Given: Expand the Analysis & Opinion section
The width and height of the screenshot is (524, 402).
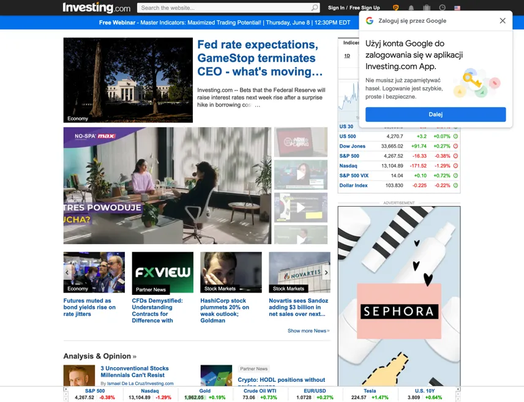Looking at the screenshot, I should [100, 356].
